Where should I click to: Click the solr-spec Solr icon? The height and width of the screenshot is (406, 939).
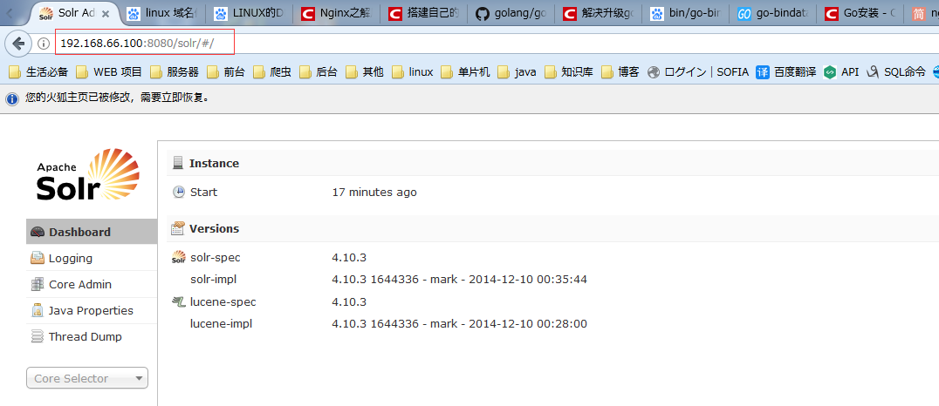(x=178, y=258)
